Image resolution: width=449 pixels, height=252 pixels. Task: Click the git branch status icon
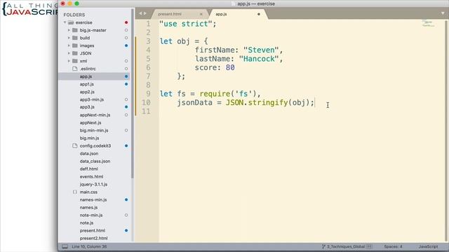323,246
